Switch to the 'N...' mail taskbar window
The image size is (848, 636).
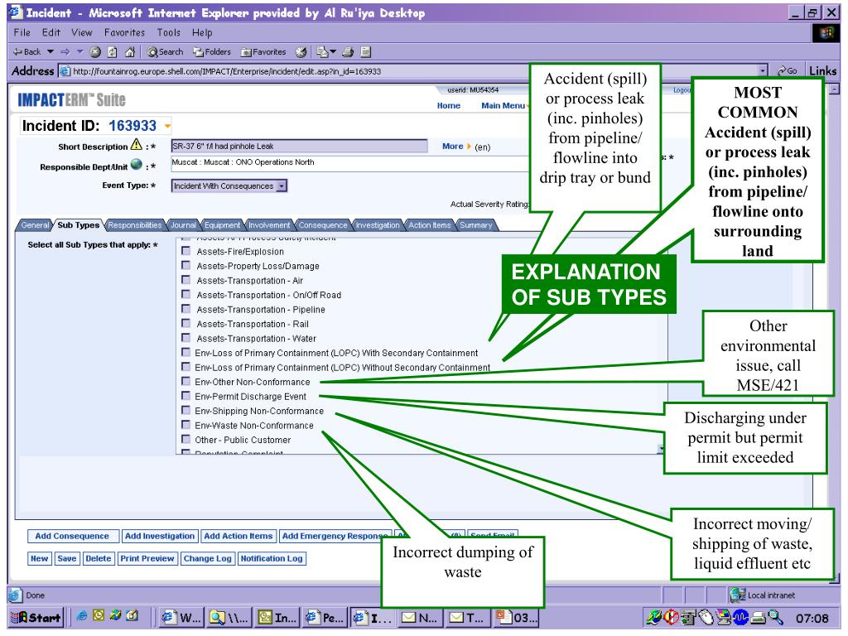tap(420, 617)
